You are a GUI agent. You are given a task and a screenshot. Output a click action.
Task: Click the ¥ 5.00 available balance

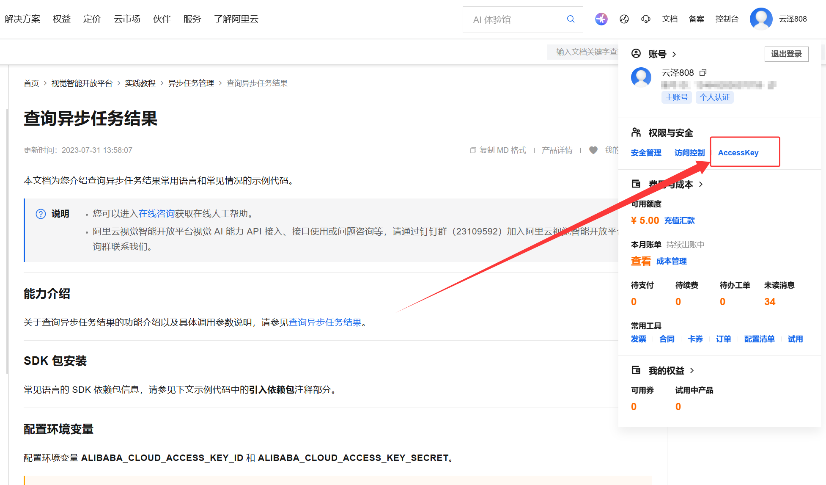[645, 220]
